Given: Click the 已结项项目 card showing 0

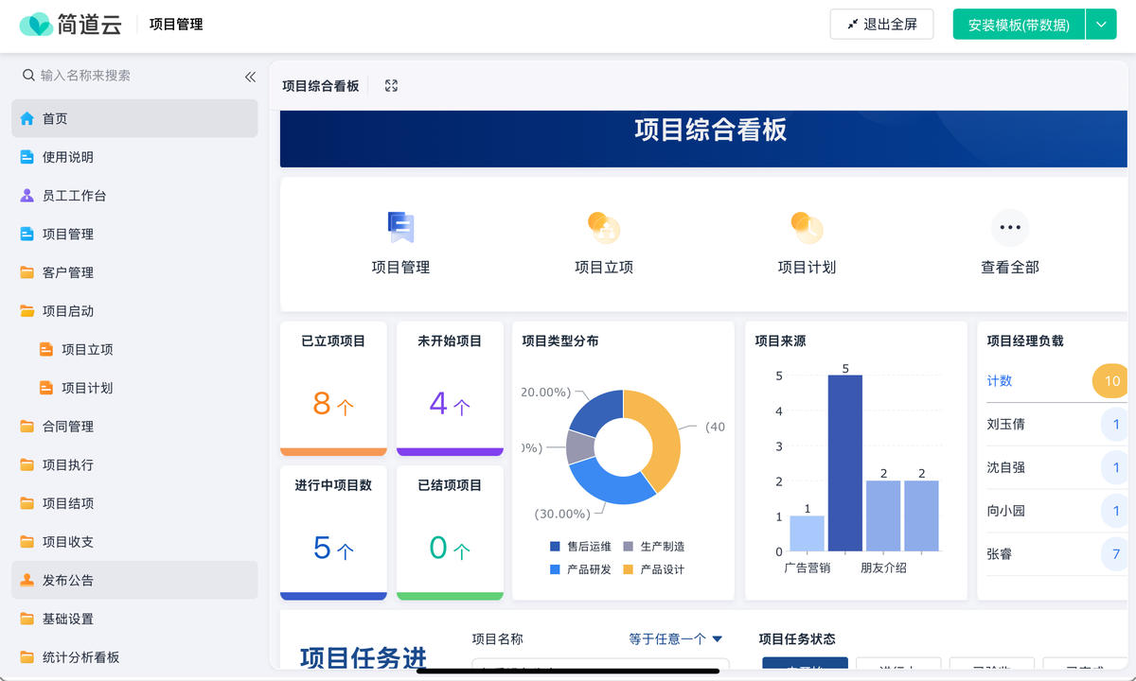Looking at the screenshot, I should click(450, 533).
